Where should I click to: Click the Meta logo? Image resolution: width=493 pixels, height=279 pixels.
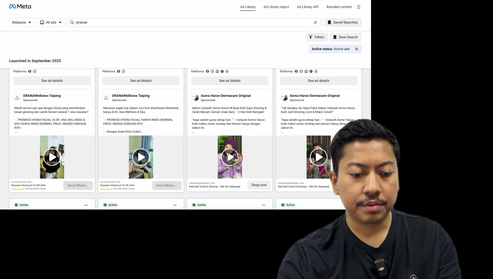20,6
